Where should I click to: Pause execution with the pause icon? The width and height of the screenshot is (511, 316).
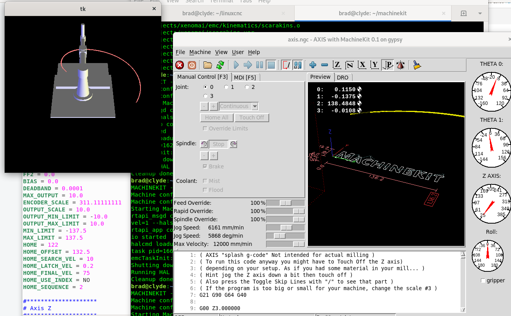click(x=259, y=65)
